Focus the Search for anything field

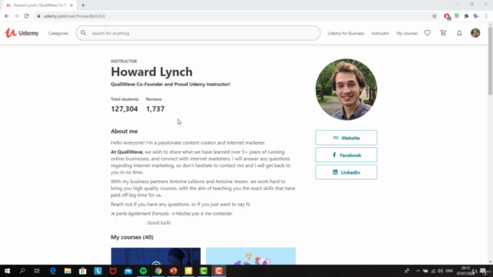pyautogui.click(x=198, y=33)
